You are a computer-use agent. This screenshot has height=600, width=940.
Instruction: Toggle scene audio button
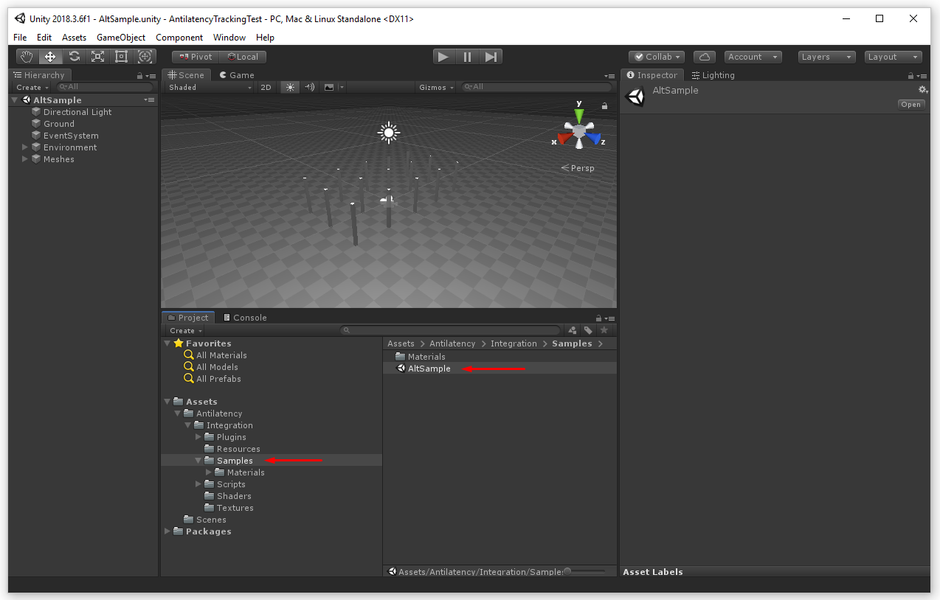[x=310, y=87]
